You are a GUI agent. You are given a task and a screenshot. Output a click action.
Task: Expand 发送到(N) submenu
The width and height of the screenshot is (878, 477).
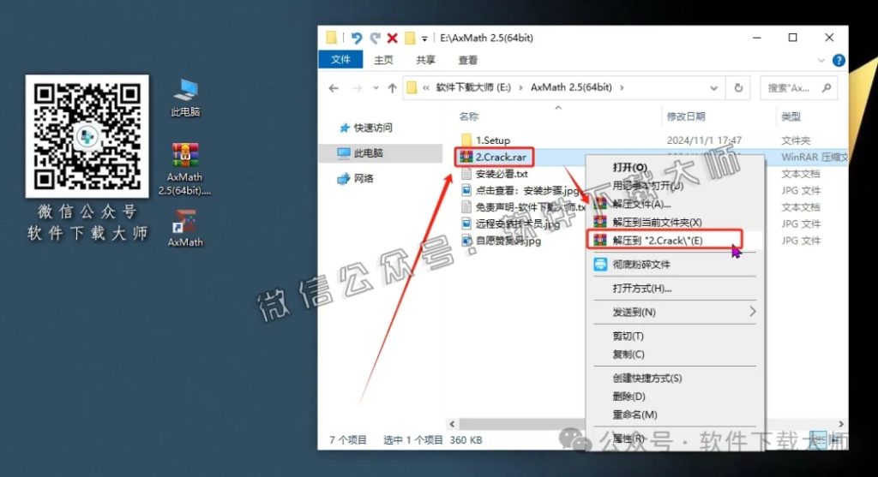pos(674,312)
